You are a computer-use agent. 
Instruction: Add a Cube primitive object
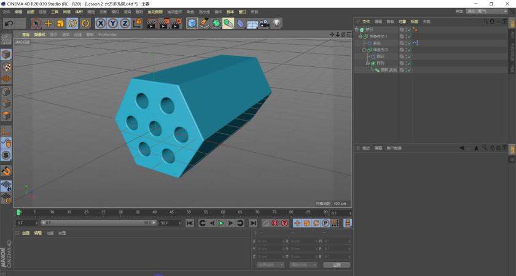pos(192,23)
